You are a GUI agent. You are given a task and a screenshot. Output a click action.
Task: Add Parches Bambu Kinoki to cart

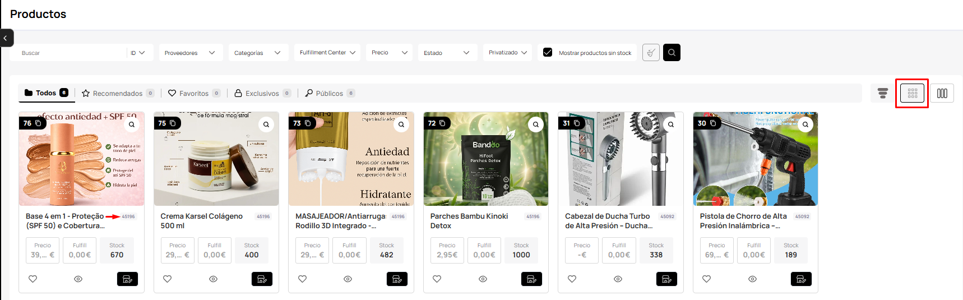coord(531,279)
